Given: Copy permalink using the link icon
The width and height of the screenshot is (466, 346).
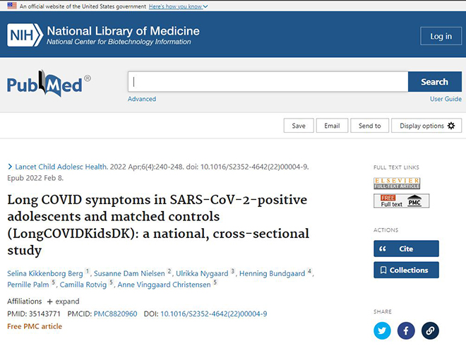Looking at the screenshot, I should tap(430, 330).
